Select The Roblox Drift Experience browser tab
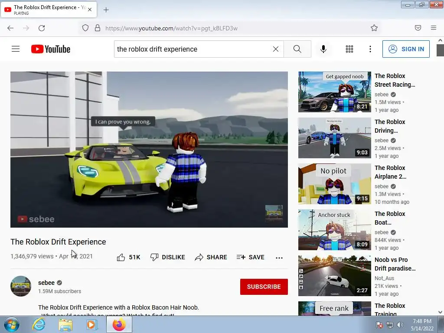This screenshot has width=444, height=333. 49,10
